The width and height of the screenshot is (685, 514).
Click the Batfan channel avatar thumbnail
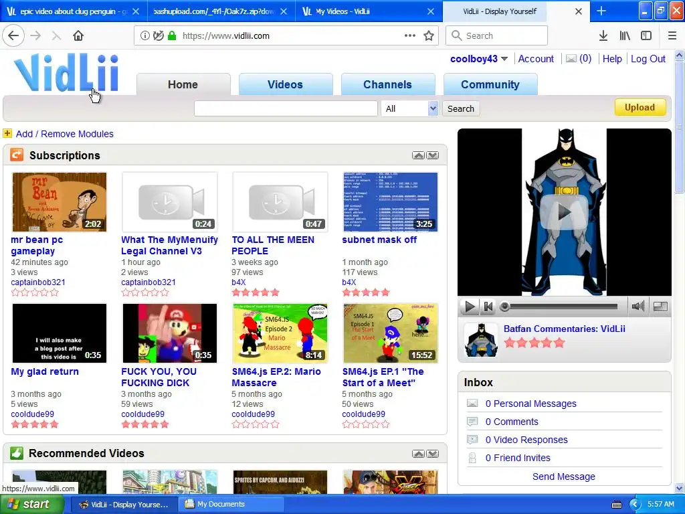click(x=480, y=340)
